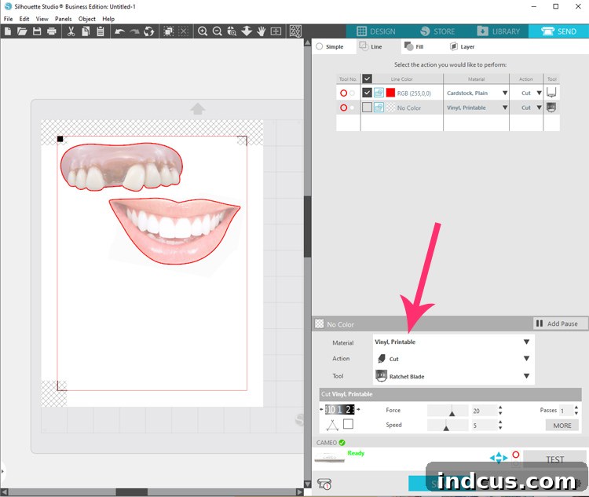Open the File menu

[9, 19]
